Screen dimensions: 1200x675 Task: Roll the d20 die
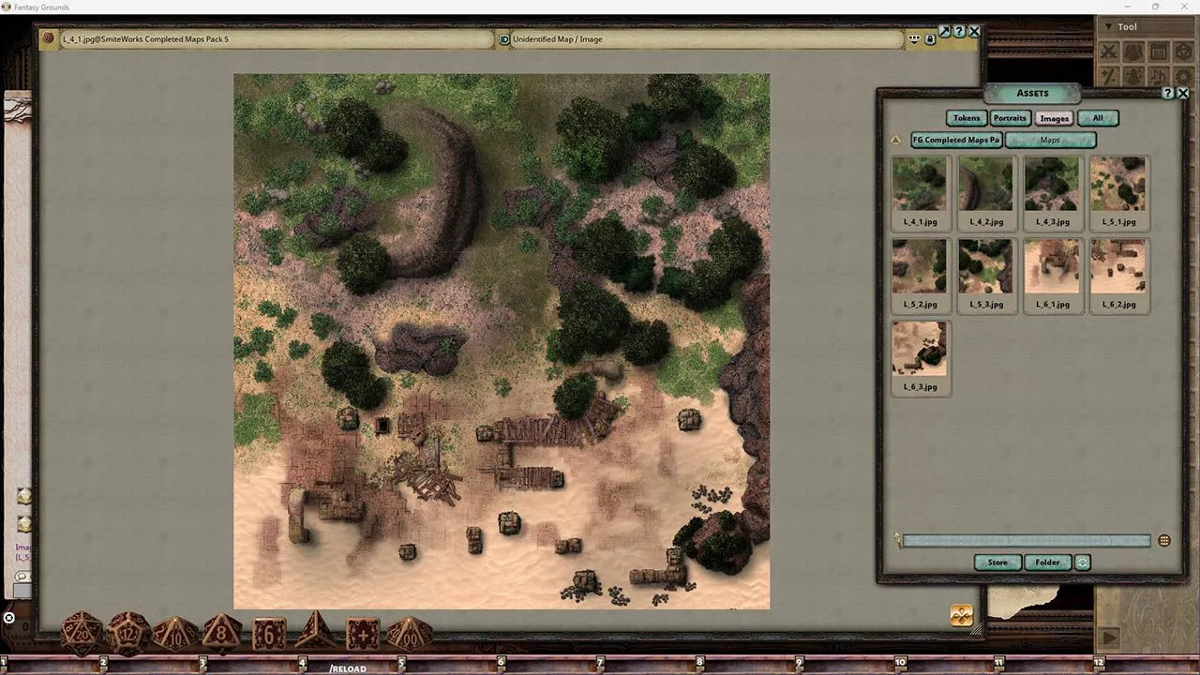point(82,633)
